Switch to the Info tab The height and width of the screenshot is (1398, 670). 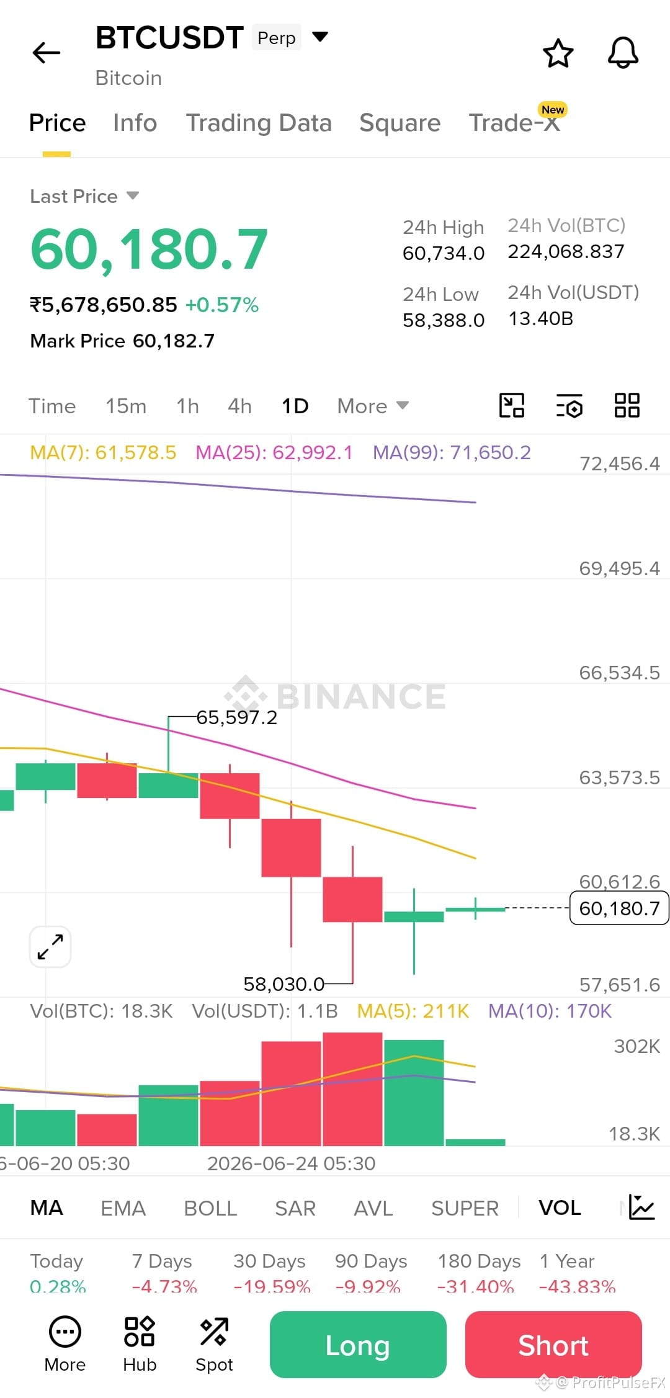[x=135, y=123]
